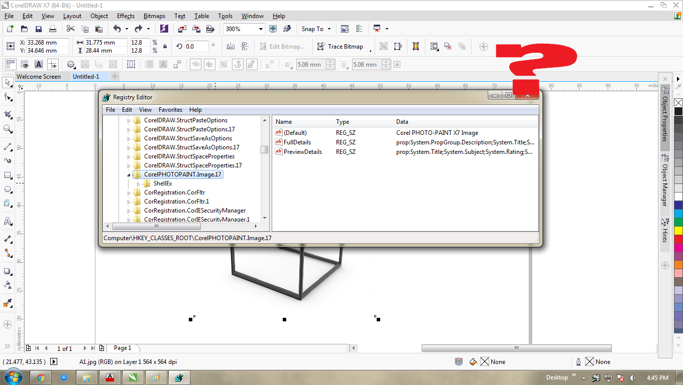Select the Parallel Dimension tool
The height and width of the screenshot is (385, 683).
tap(8, 239)
